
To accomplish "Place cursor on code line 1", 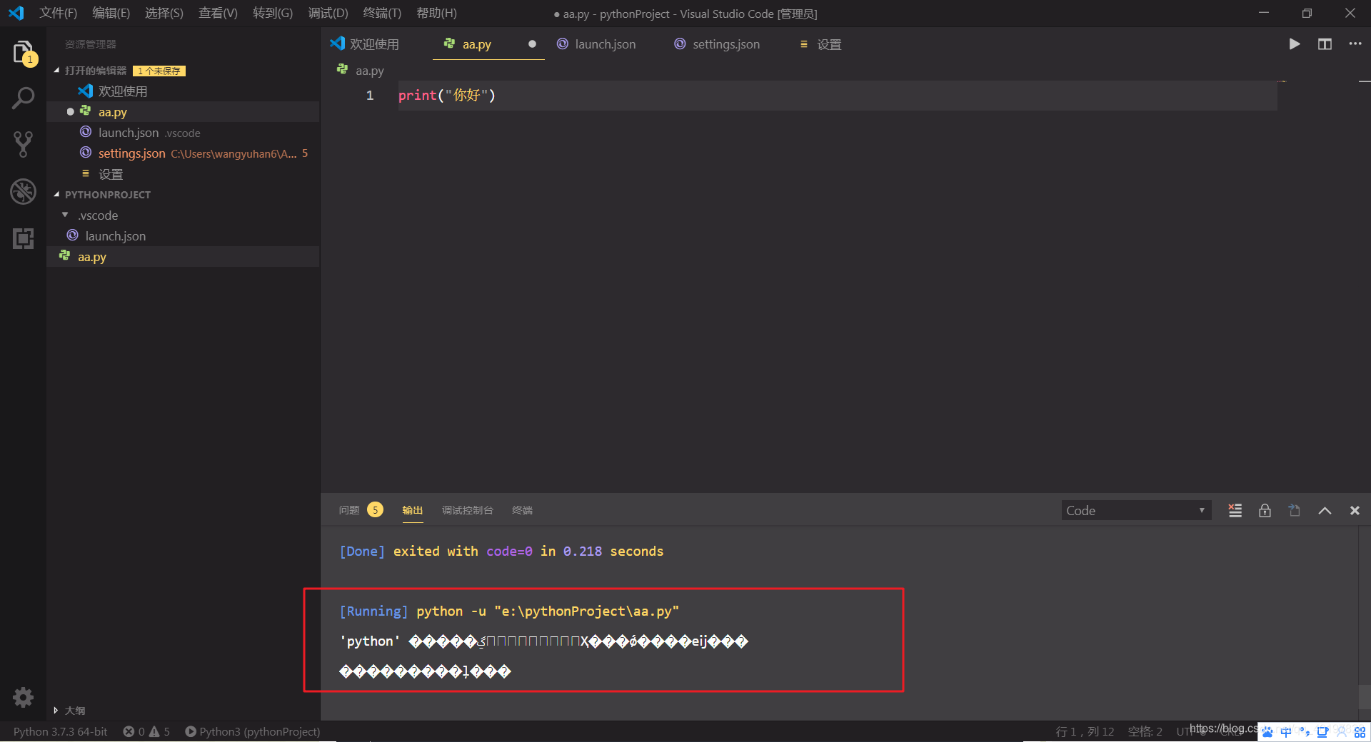I will coord(837,96).
